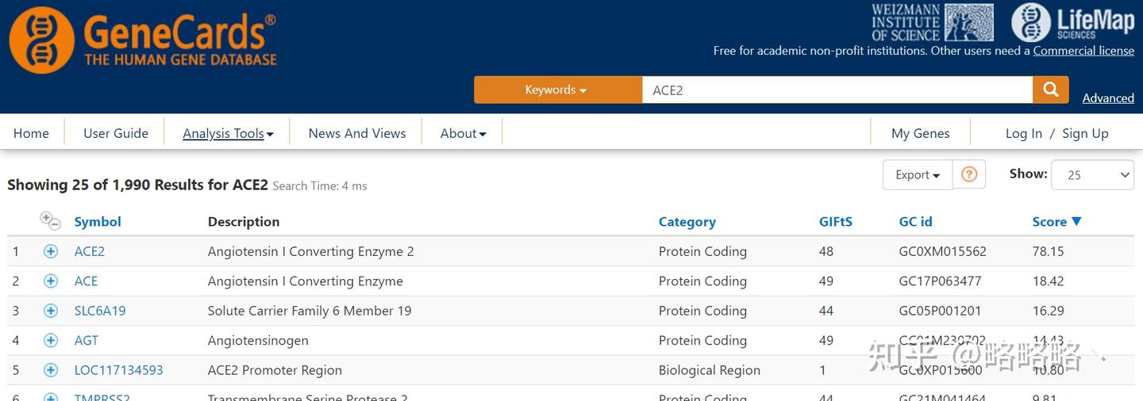The height and width of the screenshot is (401, 1143).
Task: Open the About menu
Action: (x=463, y=133)
